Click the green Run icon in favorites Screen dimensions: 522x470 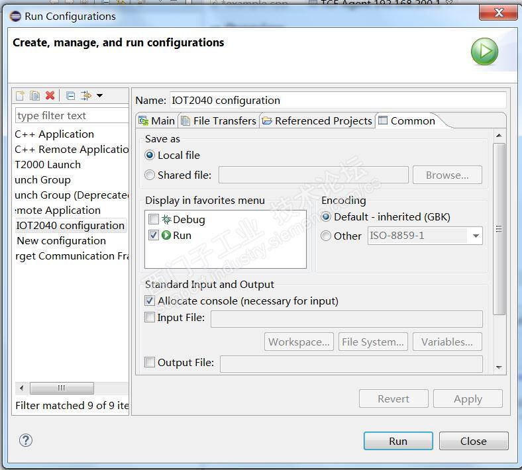pos(166,235)
